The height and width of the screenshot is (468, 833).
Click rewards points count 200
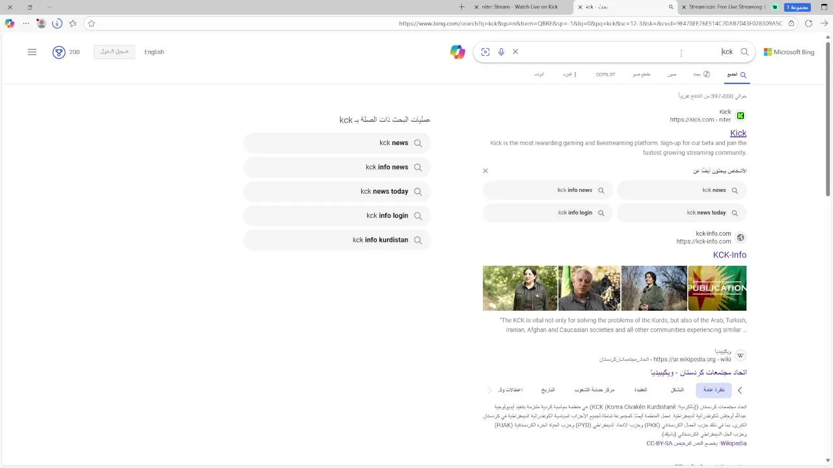click(74, 52)
